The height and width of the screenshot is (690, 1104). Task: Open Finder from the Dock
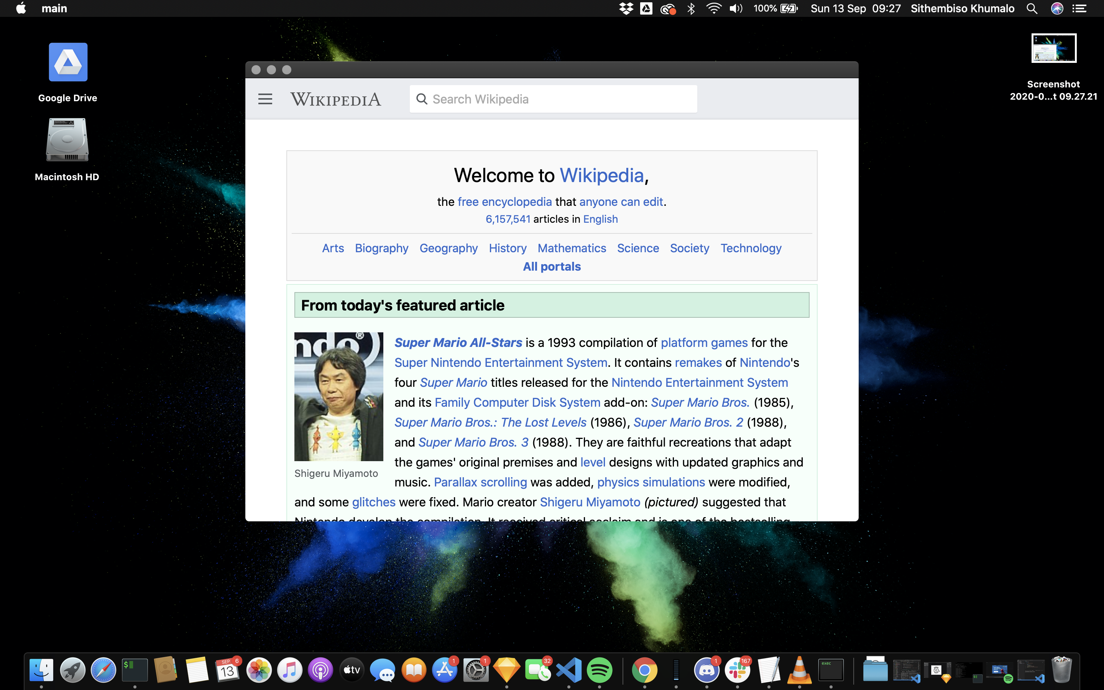[41, 670]
